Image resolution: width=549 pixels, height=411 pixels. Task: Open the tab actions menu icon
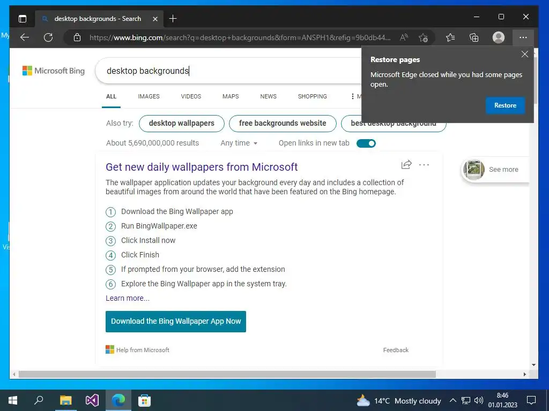click(23, 19)
